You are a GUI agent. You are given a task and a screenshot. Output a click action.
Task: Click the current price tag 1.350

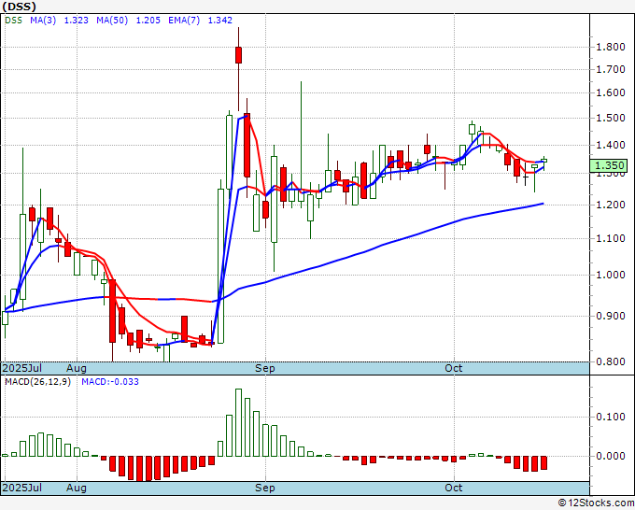click(x=609, y=165)
